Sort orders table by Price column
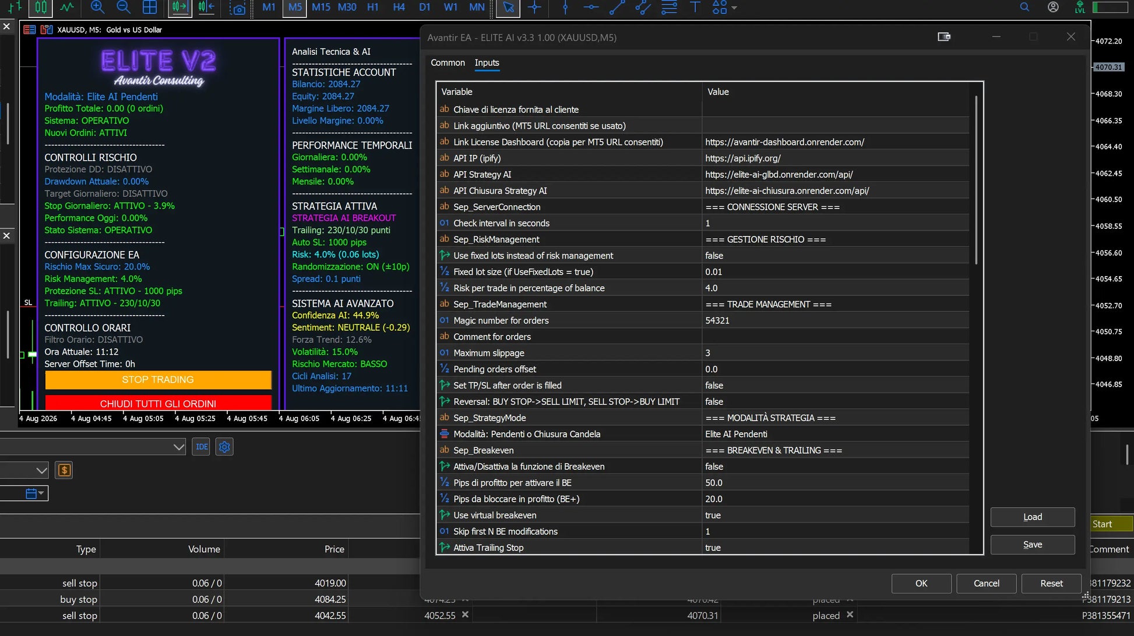 tap(334, 549)
